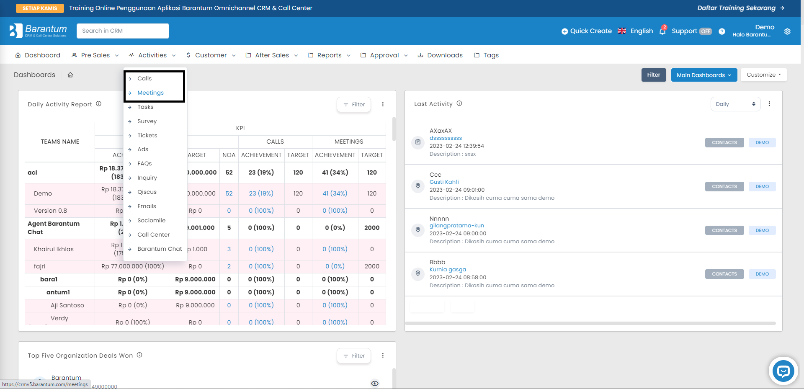Click NOA value 3 for Khairul Ikhlas
Image resolution: width=804 pixels, height=389 pixels.
tap(229, 249)
